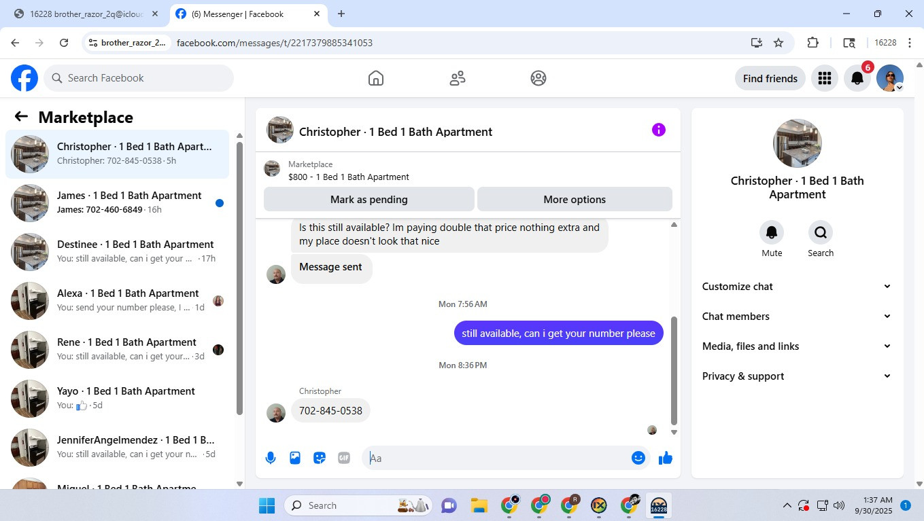The image size is (924, 521).
Task: Expand Chat members section
Action: click(797, 317)
